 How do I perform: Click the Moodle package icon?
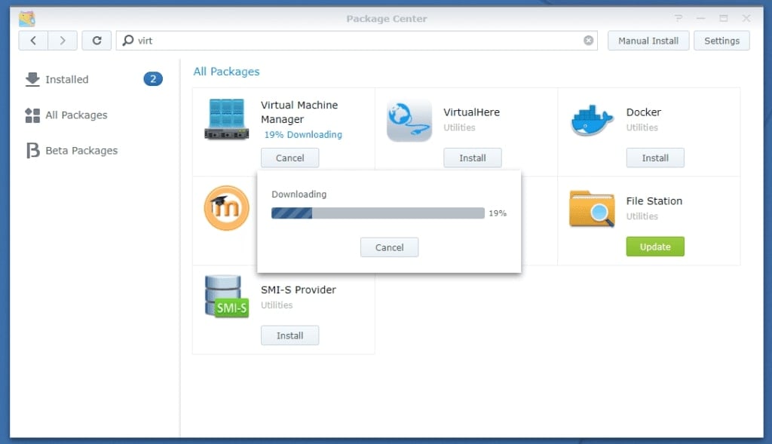(226, 208)
